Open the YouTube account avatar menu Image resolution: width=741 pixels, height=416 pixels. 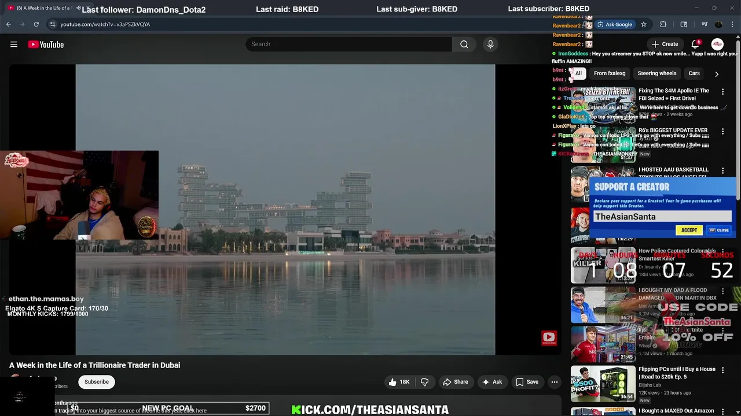(x=717, y=44)
